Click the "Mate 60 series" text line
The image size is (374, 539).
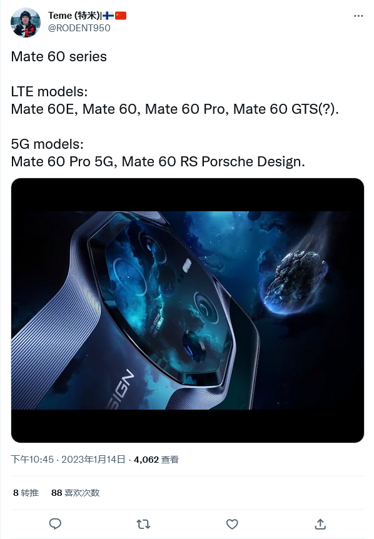[x=59, y=57]
